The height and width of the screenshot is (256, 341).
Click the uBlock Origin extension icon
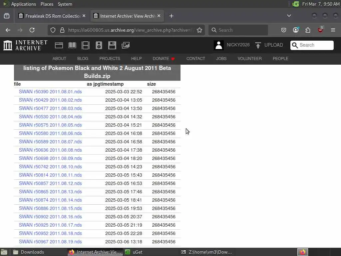[x=320, y=30]
